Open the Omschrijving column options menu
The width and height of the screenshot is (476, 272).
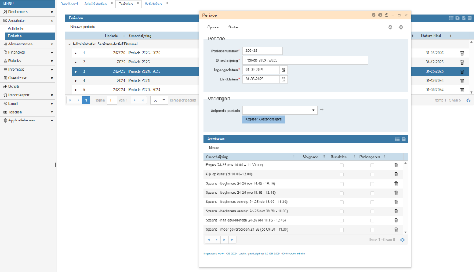click(x=294, y=157)
